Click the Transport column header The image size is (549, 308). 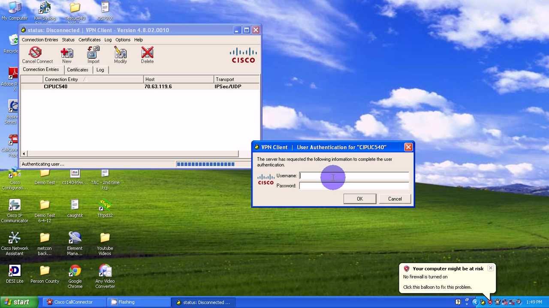236,80
